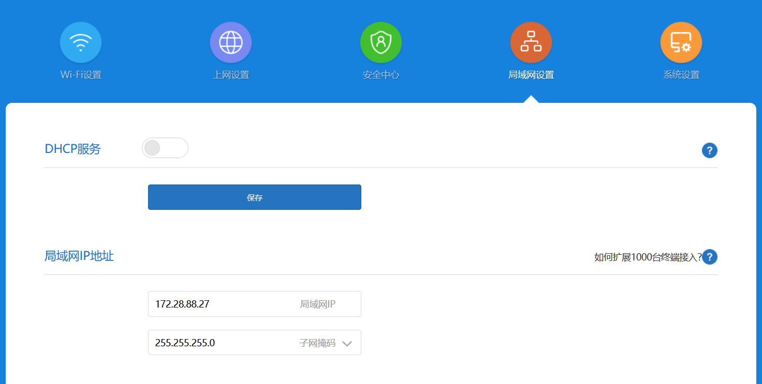This screenshot has height=384, width=762.
Task: Select the 局域网设置 tab label
Action: (531, 75)
